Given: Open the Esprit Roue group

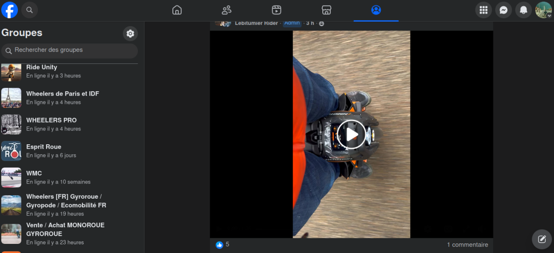Looking at the screenshot, I should coord(44,146).
